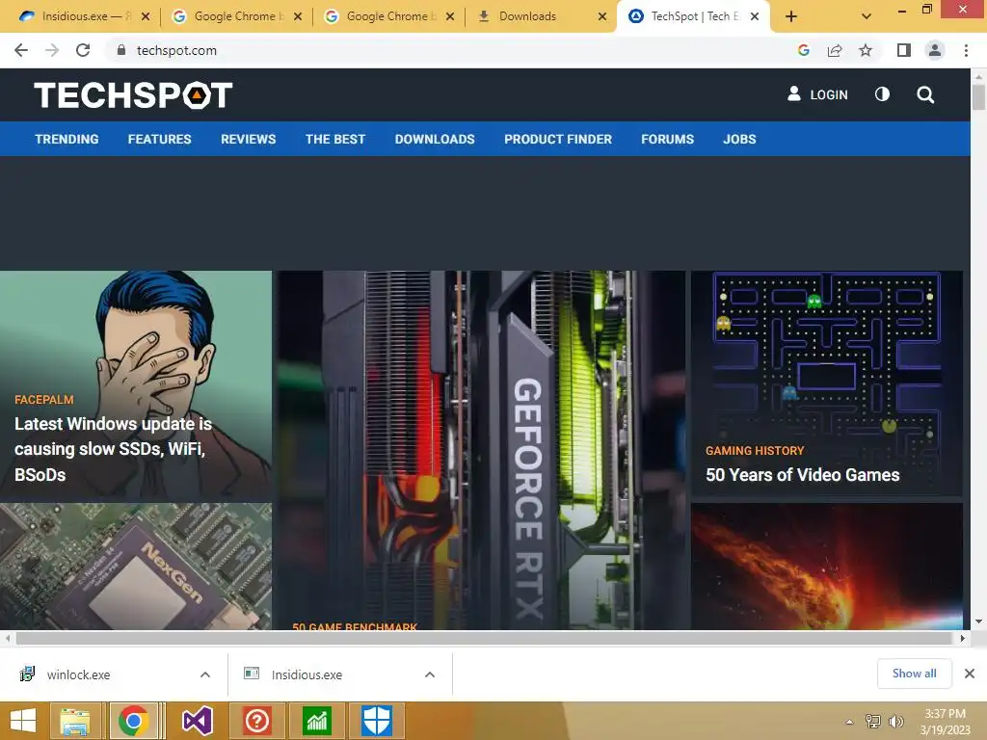Bookmark this page with the star icon
Image resolution: width=987 pixels, height=740 pixels.
click(x=866, y=50)
